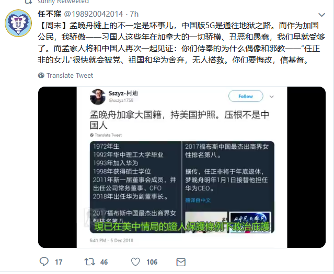Click the retweeted arrows icon above the tweet
The height and width of the screenshot is (274, 334).
28,2
